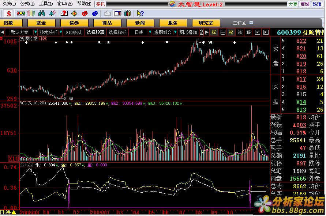The width and height of the screenshot is (326, 216).
Task: Toggle the 标 marker button
Action: coord(214,32)
